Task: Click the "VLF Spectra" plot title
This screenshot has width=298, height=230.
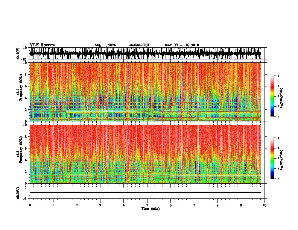Action: (43, 45)
